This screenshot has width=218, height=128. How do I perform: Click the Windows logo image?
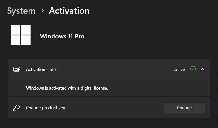(21, 35)
